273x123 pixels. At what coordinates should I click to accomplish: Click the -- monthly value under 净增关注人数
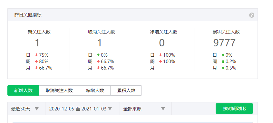[162, 68]
